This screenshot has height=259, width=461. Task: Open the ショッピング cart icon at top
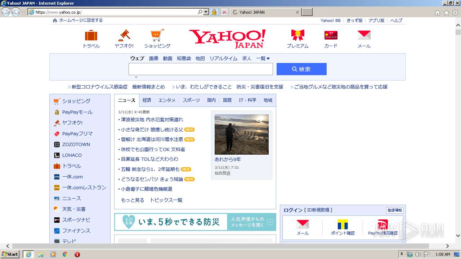point(157,36)
